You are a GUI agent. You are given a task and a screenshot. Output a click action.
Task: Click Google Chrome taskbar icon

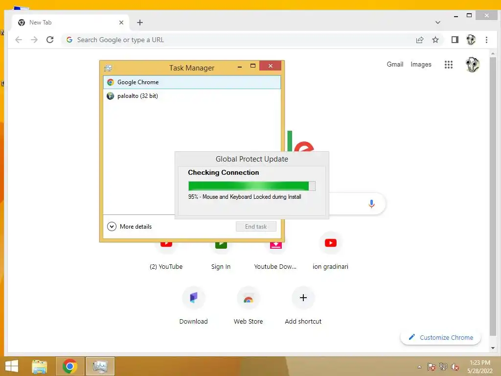point(70,366)
